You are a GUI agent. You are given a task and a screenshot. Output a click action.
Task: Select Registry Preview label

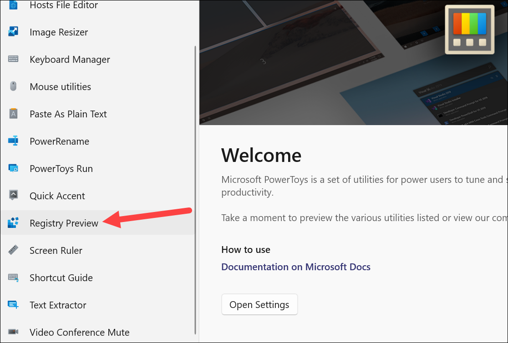pos(64,223)
